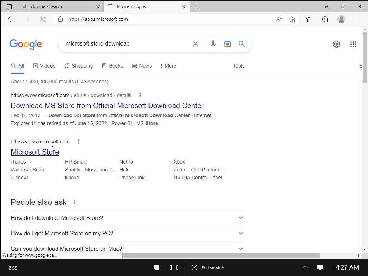Open the Microsoft Store result link
Image resolution: width=368 pixels, height=276 pixels.
35,152
